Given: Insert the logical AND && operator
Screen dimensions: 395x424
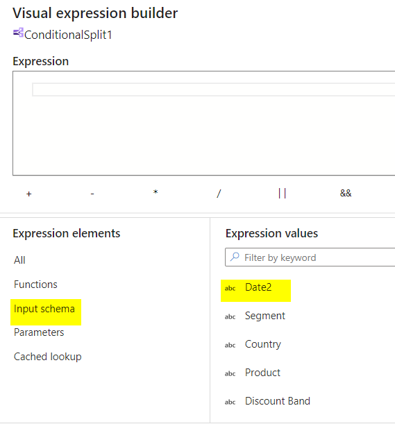Looking at the screenshot, I should tap(346, 193).
